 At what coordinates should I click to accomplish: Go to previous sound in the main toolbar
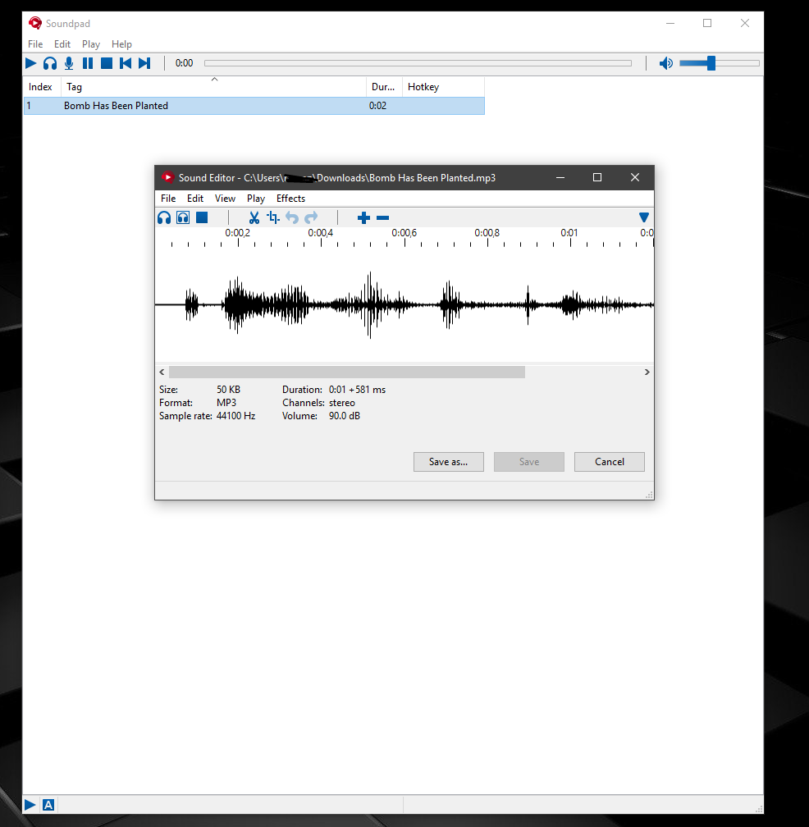[x=126, y=63]
